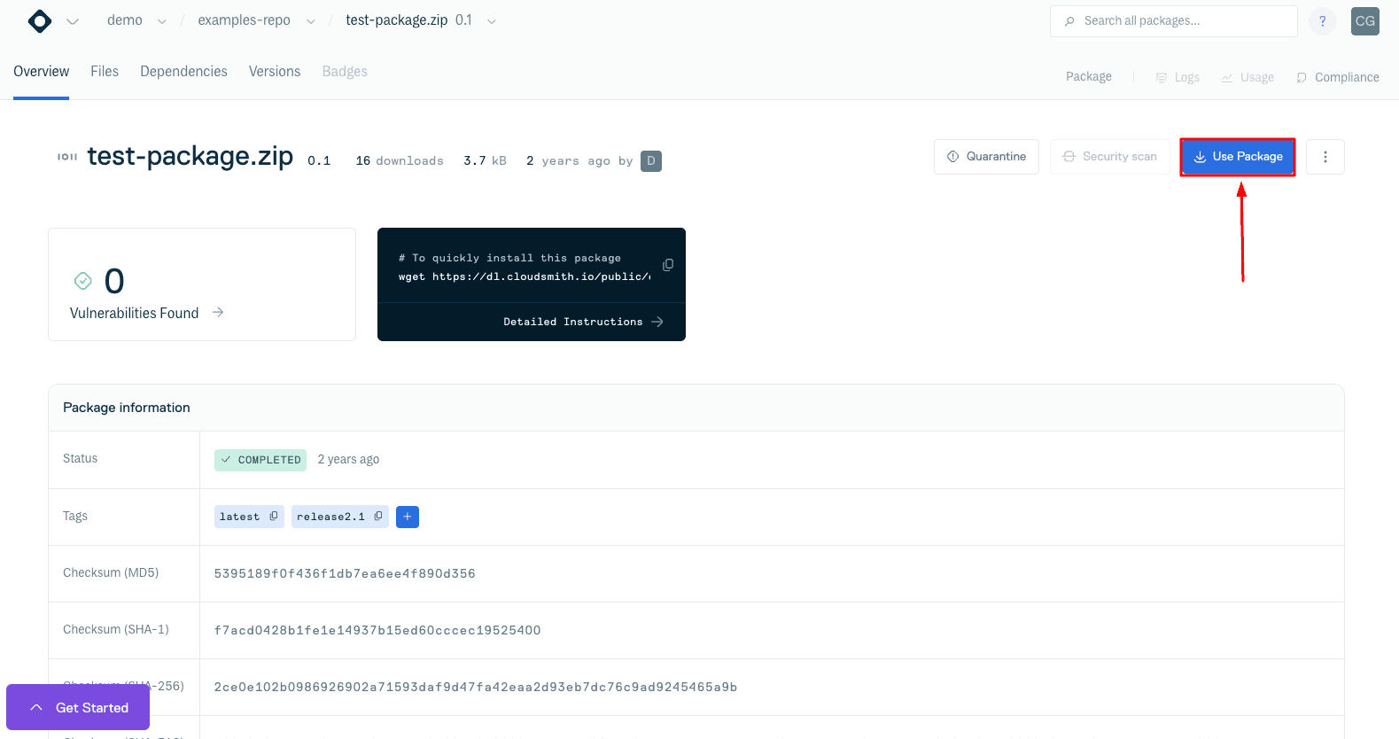1399x739 pixels.
Task: Click the Cloudsmith logo icon
Action: 40,21
